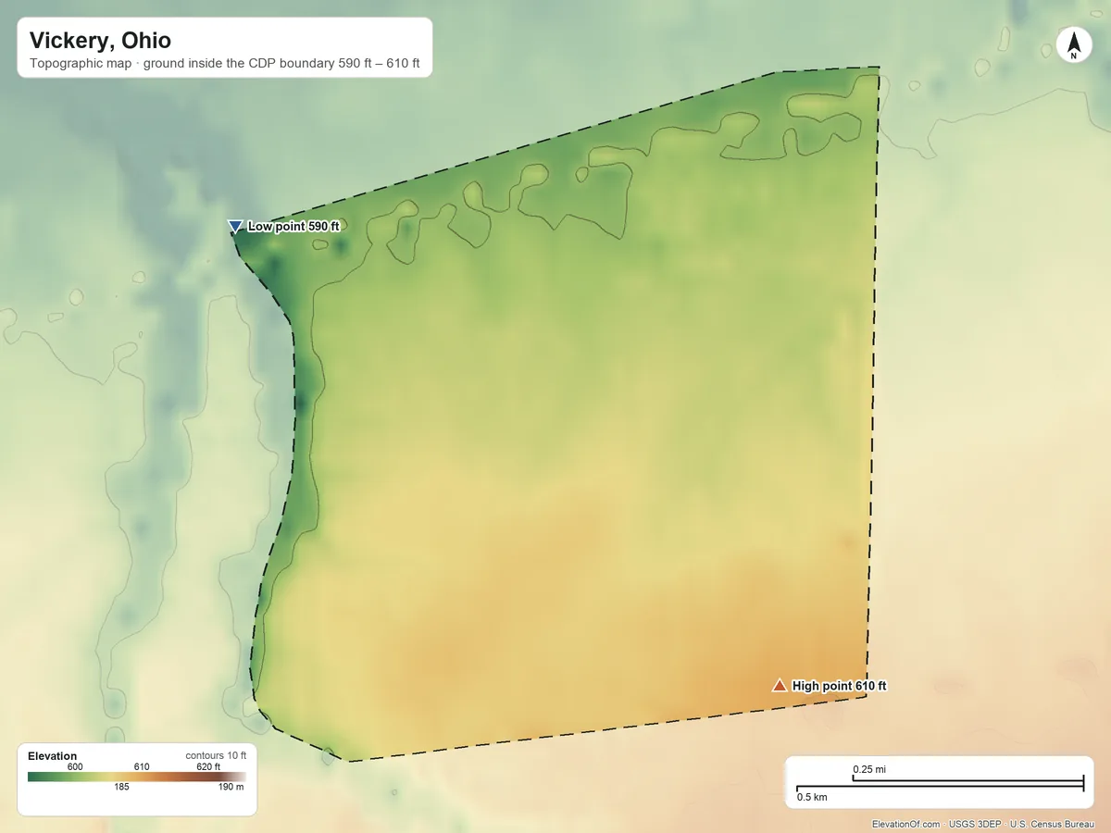Click the '600' elevation legend value
This screenshot has width=1111, height=833.
coord(75,766)
